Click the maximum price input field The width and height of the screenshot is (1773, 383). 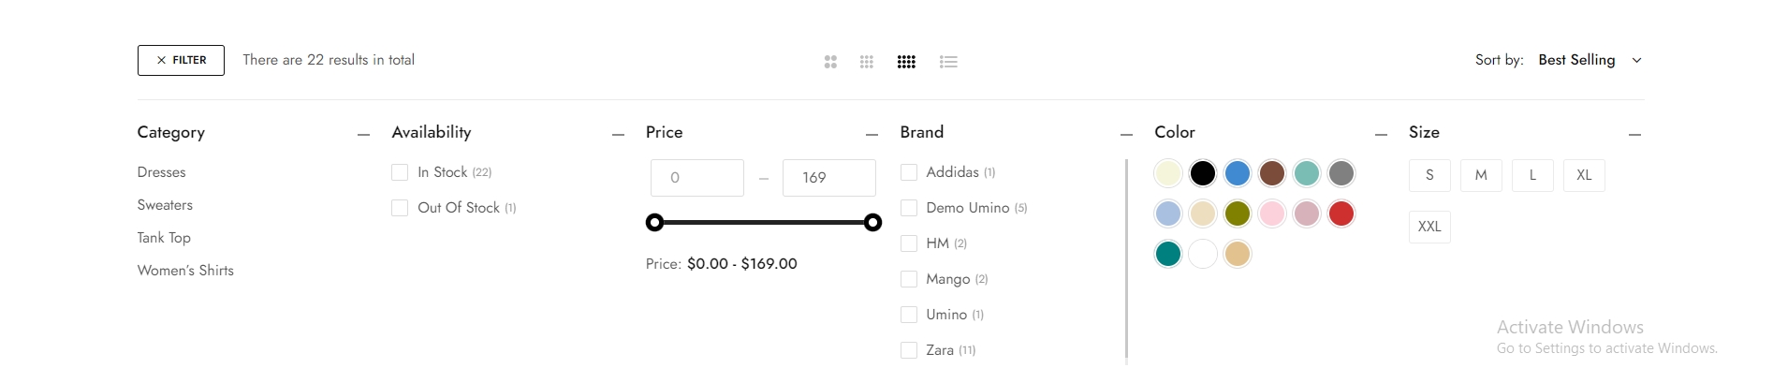828,178
